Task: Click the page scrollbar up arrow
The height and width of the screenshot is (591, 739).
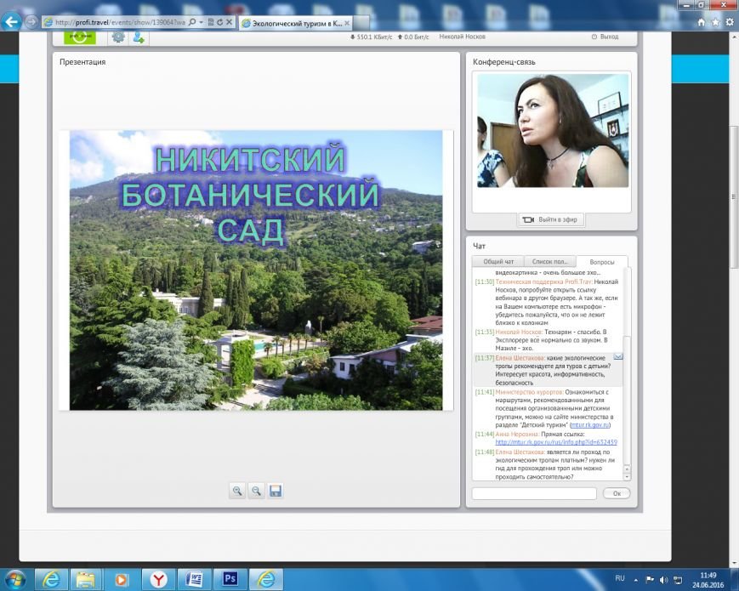Action: [733, 37]
